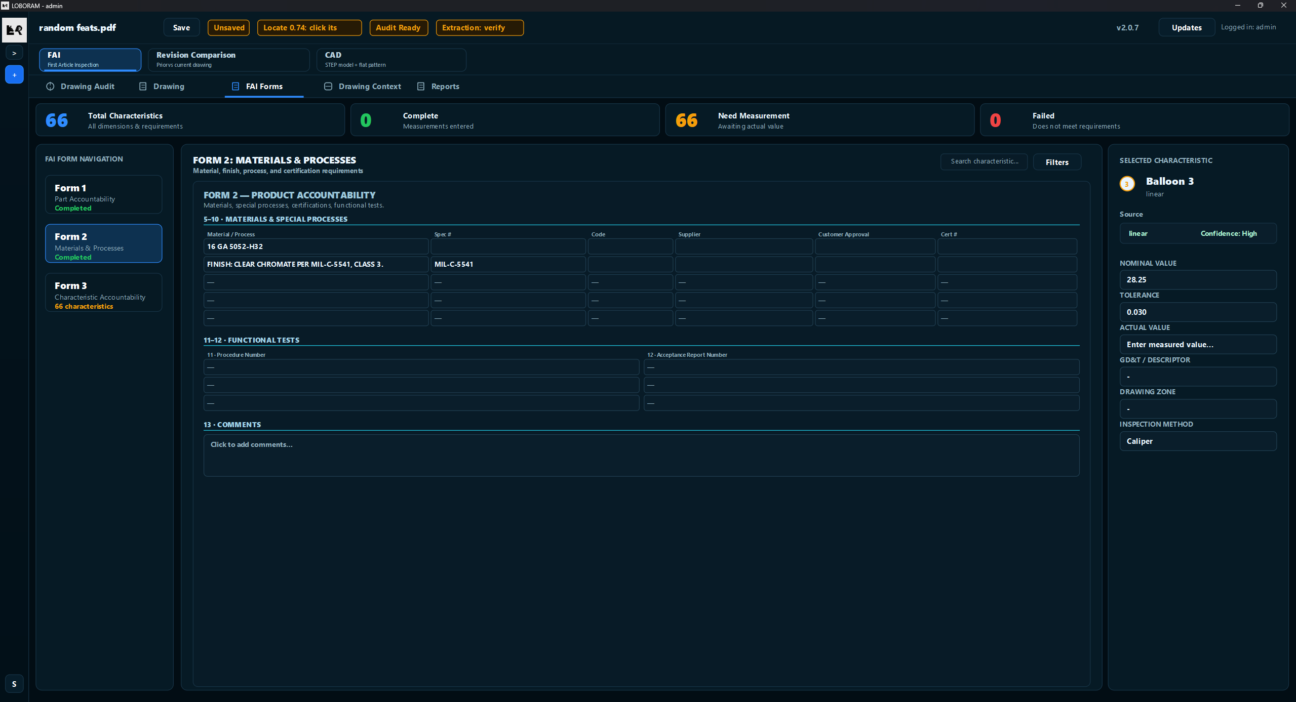This screenshot has height=702, width=1296.
Task: Select Form 3 Characteristic Accountability
Action: click(x=103, y=293)
